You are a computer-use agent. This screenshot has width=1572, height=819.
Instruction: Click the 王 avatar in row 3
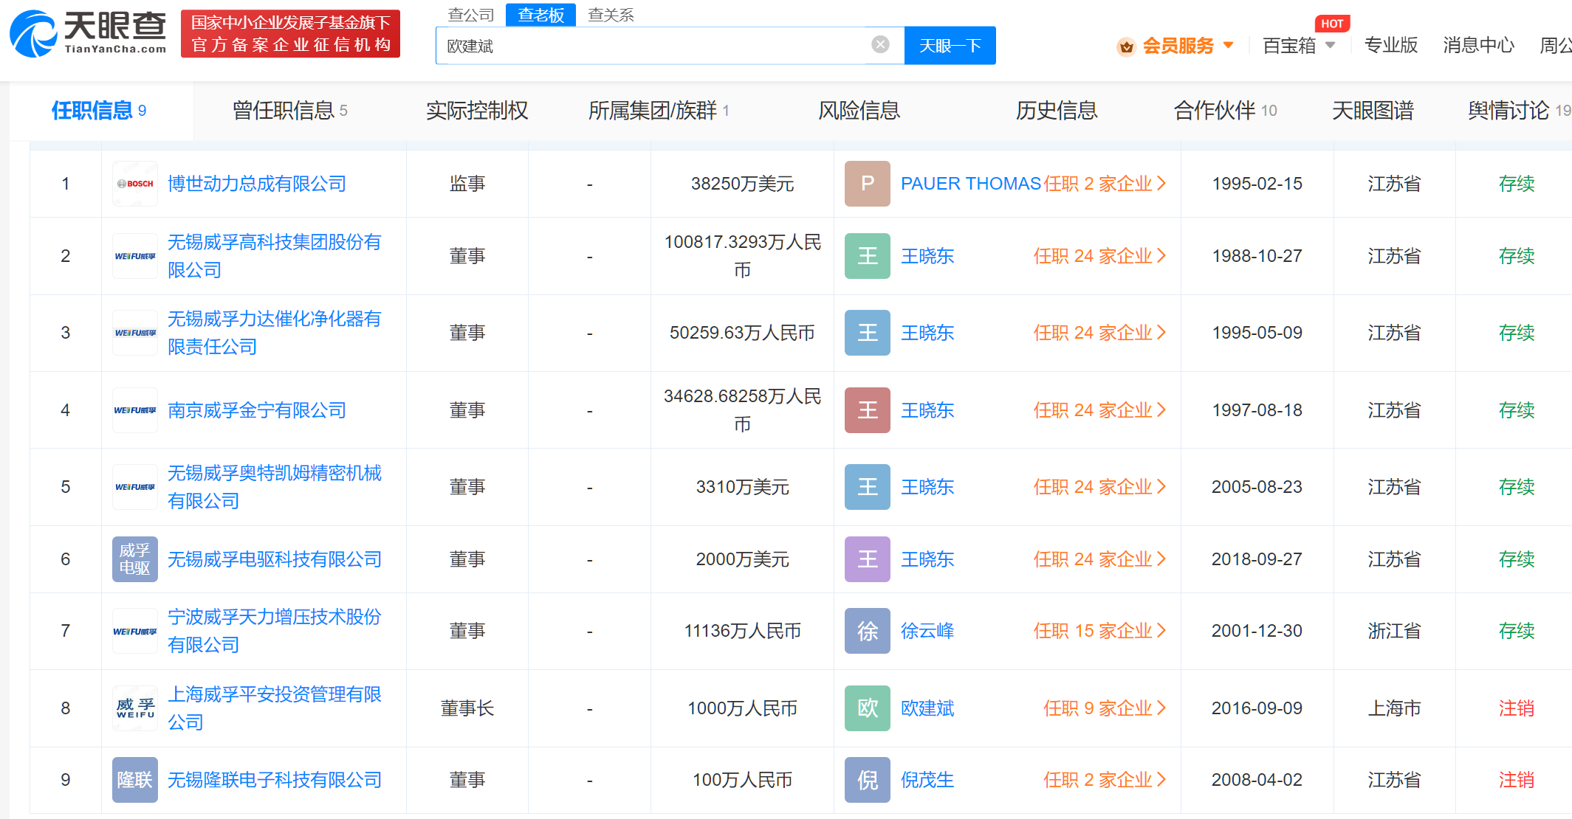click(868, 333)
